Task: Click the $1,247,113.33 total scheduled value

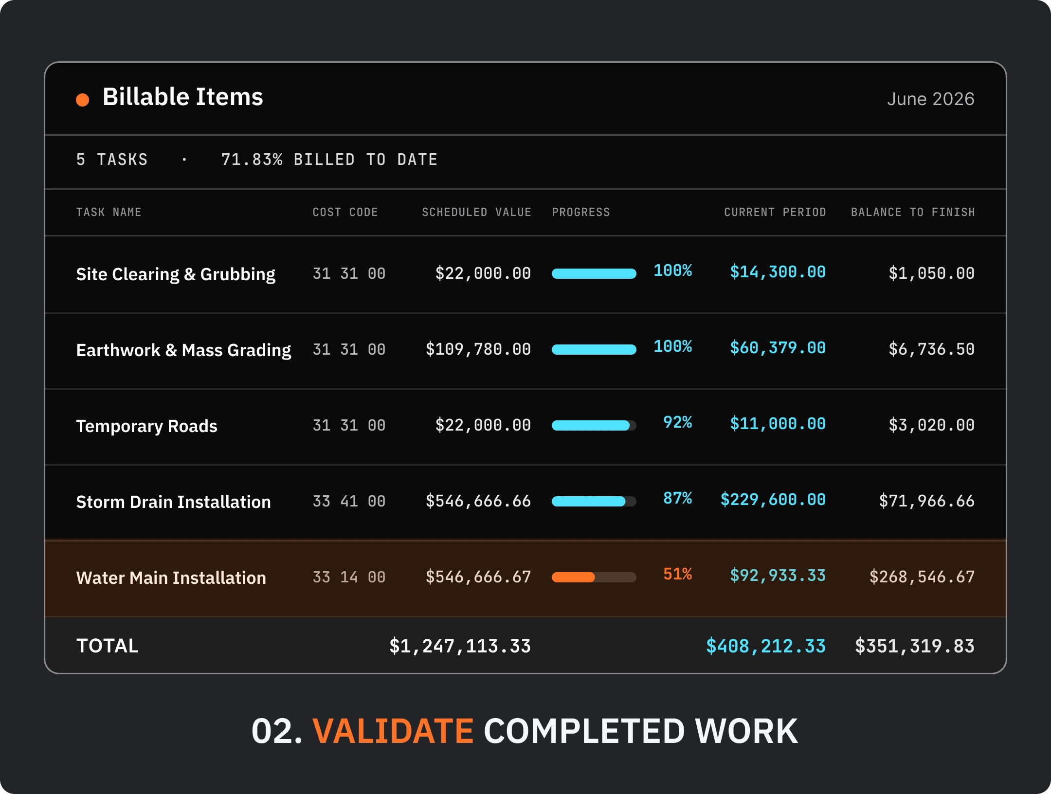Action: 460,647
